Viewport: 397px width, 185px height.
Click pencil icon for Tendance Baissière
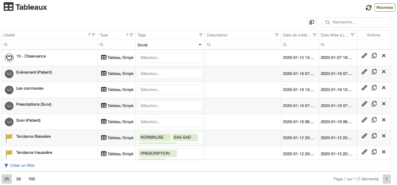(364, 136)
